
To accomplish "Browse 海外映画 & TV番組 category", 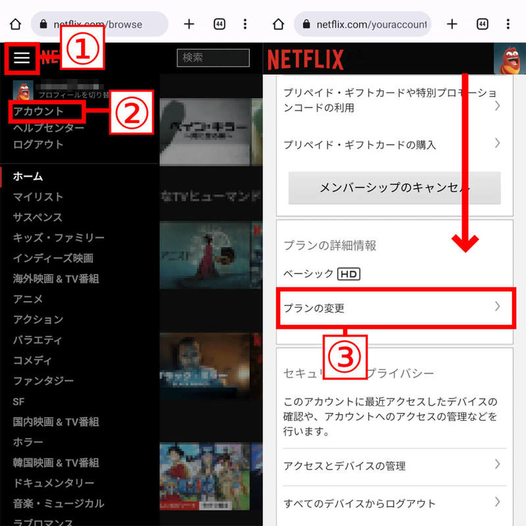I will coord(56,278).
